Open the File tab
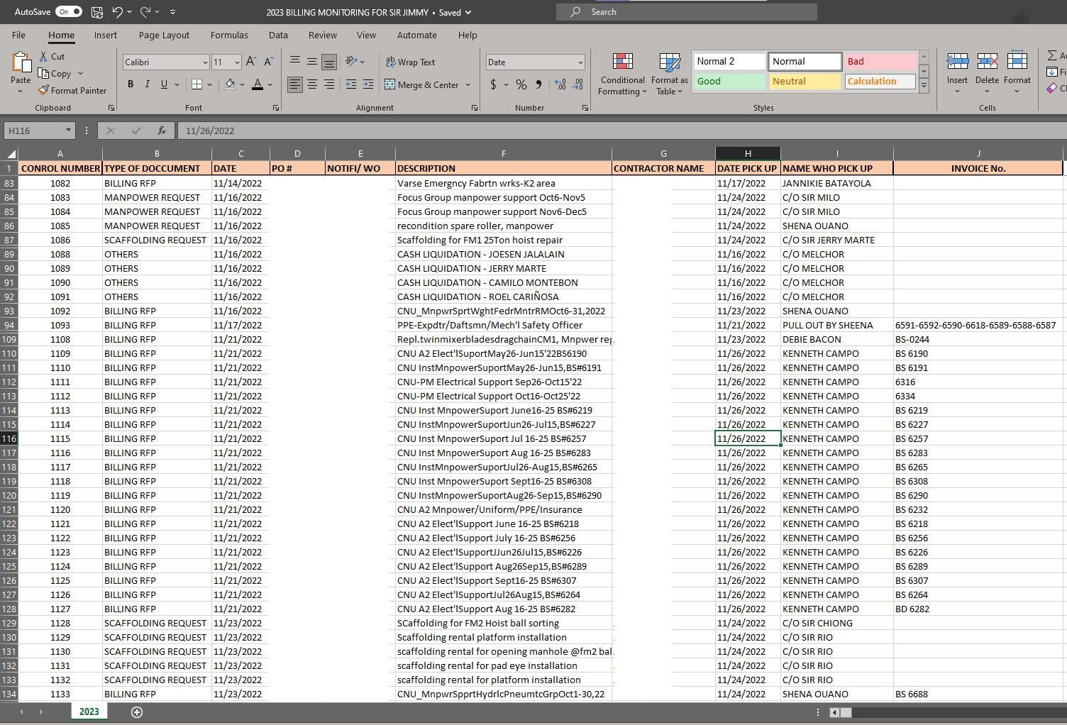 click(19, 35)
